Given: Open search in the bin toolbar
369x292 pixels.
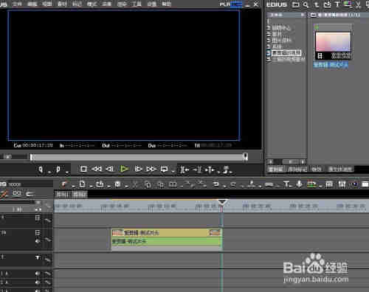Looking at the screenshot, I should point(306,4).
